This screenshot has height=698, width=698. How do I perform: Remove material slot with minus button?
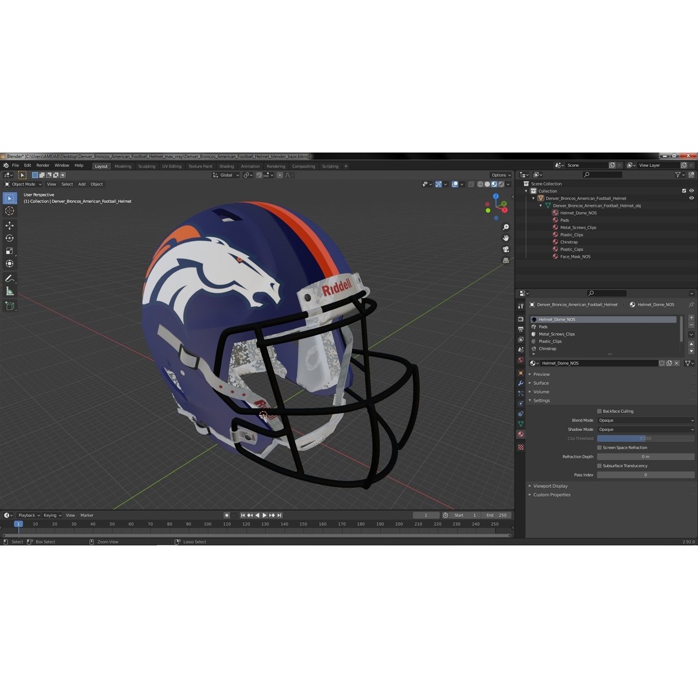(x=692, y=325)
